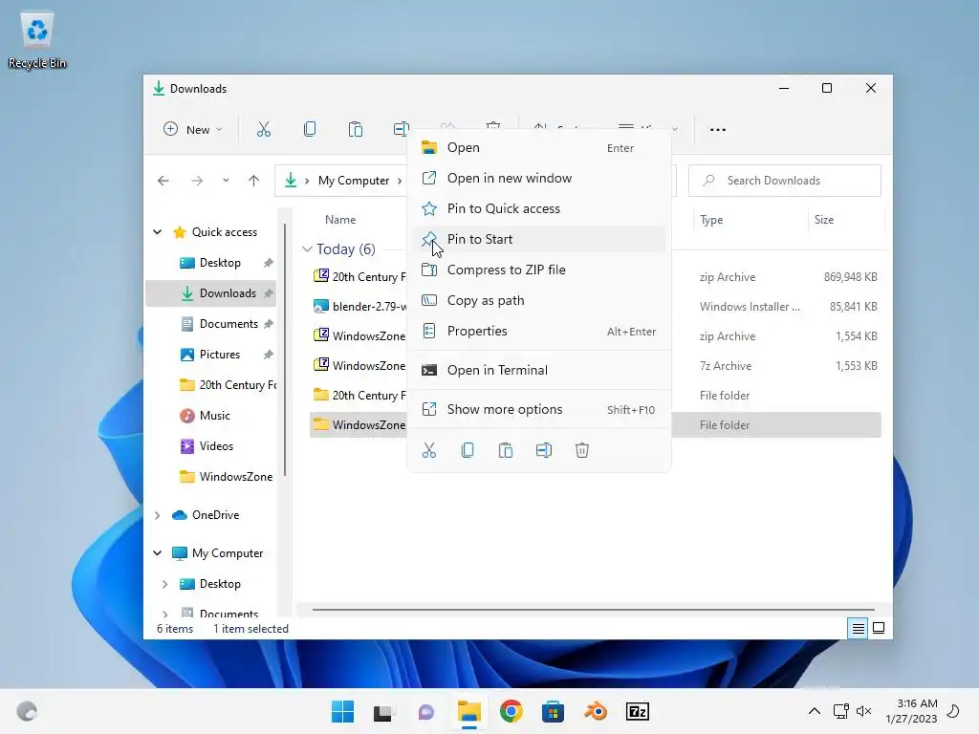The width and height of the screenshot is (979, 734).
Task: Switch to details view icon in status bar
Action: (x=859, y=628)
